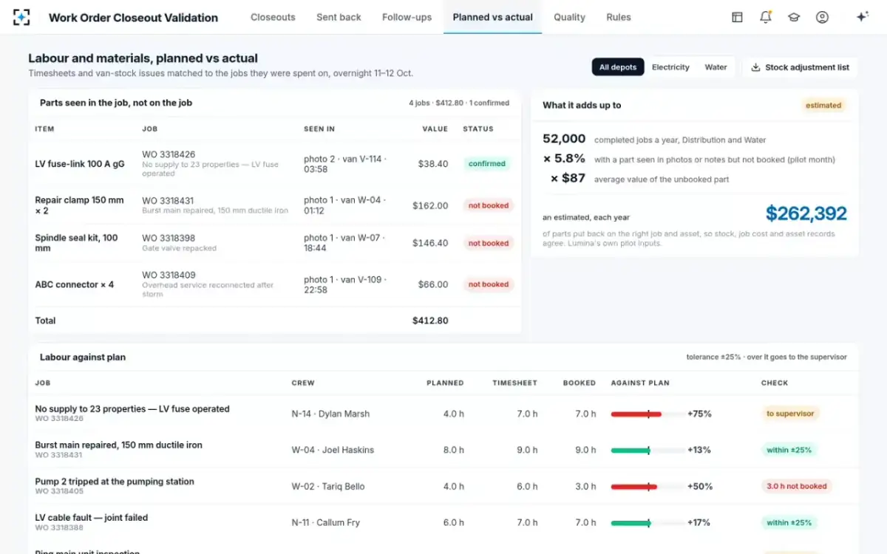The width and height of the screenshot is (887, 554).
Task: Open the sparkle AI assistant icon
Action: pos(862,17)
